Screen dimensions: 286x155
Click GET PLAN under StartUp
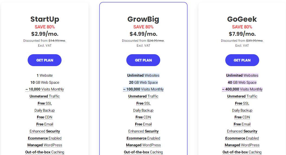pyautogui.click(x=44, y=60)
